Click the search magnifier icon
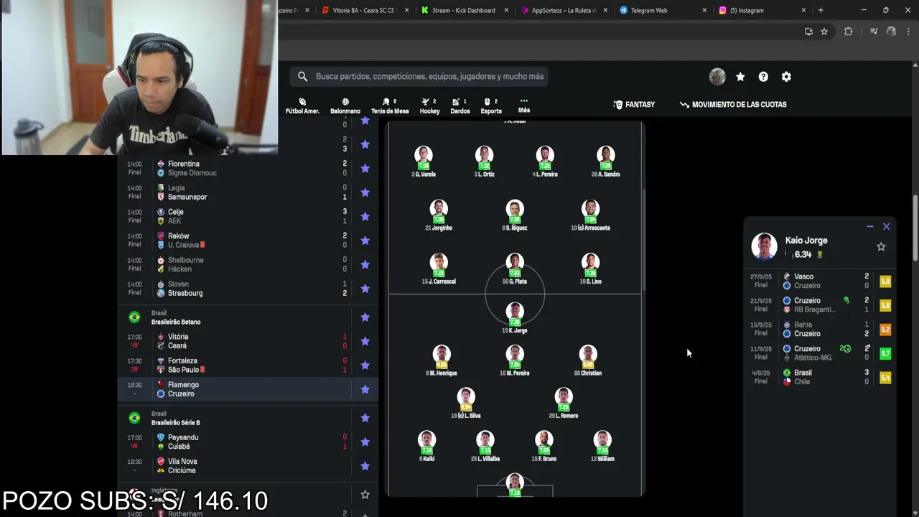The width and height of the screenshot is (919, 517). pos(302,76)
